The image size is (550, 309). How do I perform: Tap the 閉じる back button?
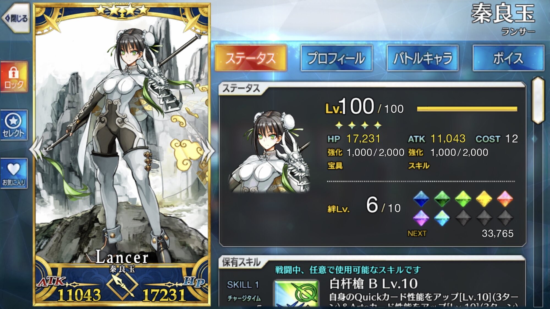coord(16,18)
